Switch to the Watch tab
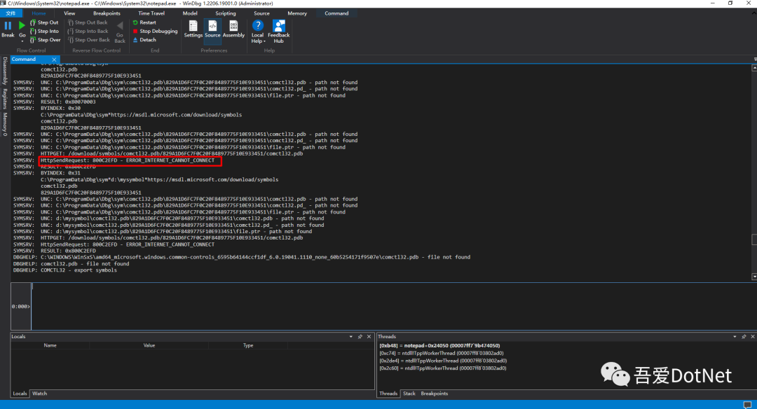Viewport: 757px width, 409px height. pos(39,394)
